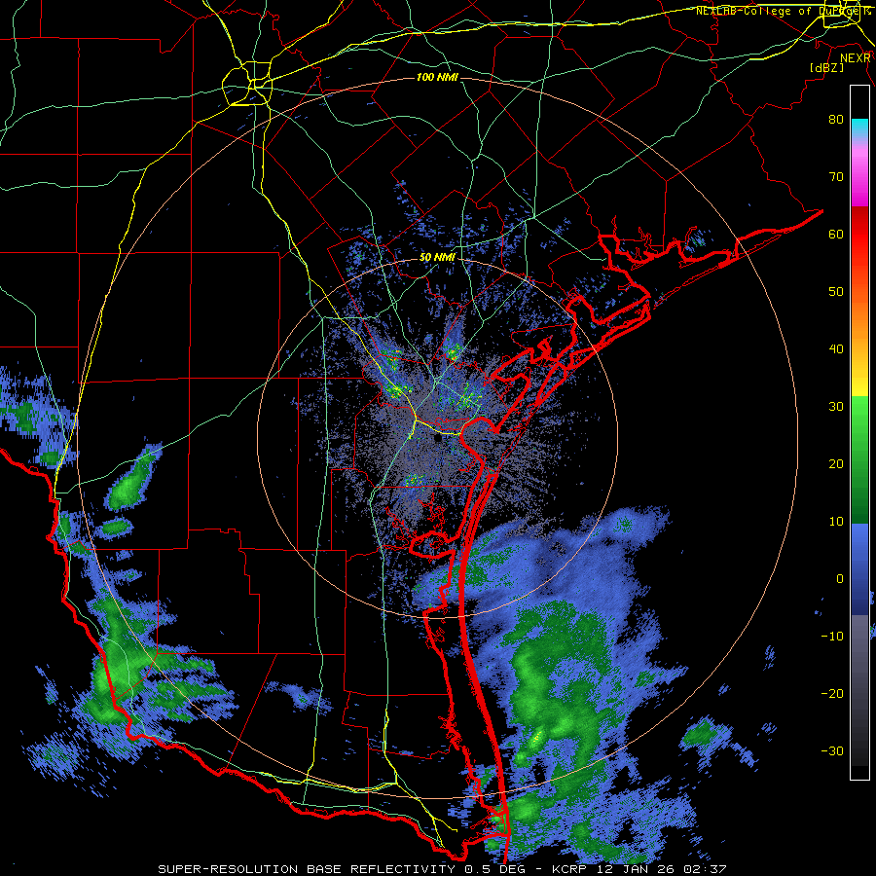Click the "100 NMI" range ring label

click(x=437, y=77)
